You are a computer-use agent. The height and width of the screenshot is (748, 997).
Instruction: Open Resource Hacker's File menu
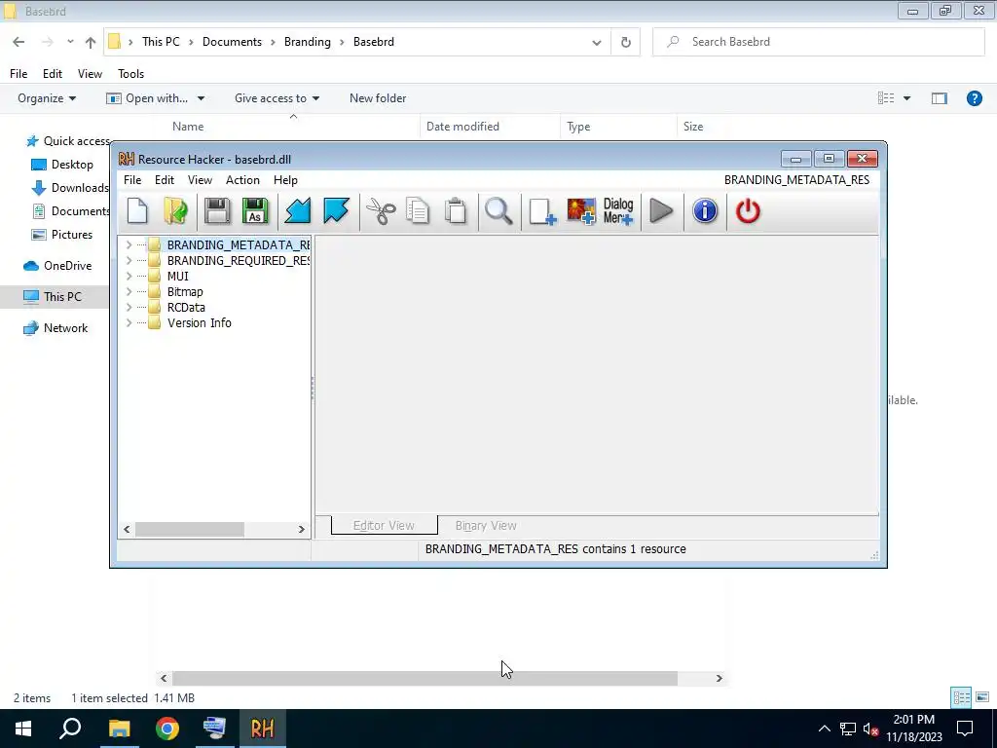click(x=132, y=180)
